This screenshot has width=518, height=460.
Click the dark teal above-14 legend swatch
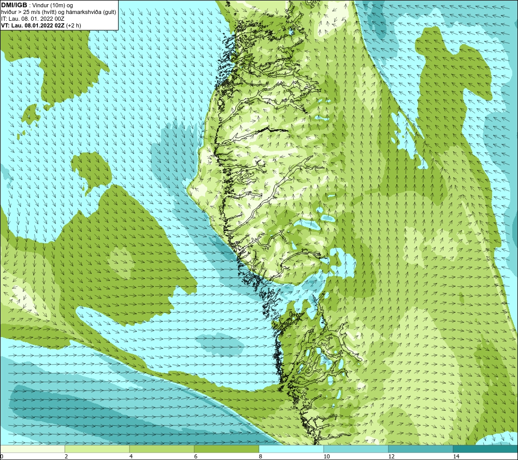(486, 449)
